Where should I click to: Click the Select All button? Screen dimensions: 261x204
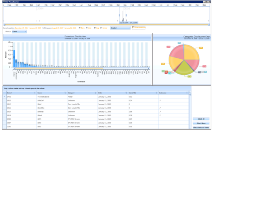(201, 119)
